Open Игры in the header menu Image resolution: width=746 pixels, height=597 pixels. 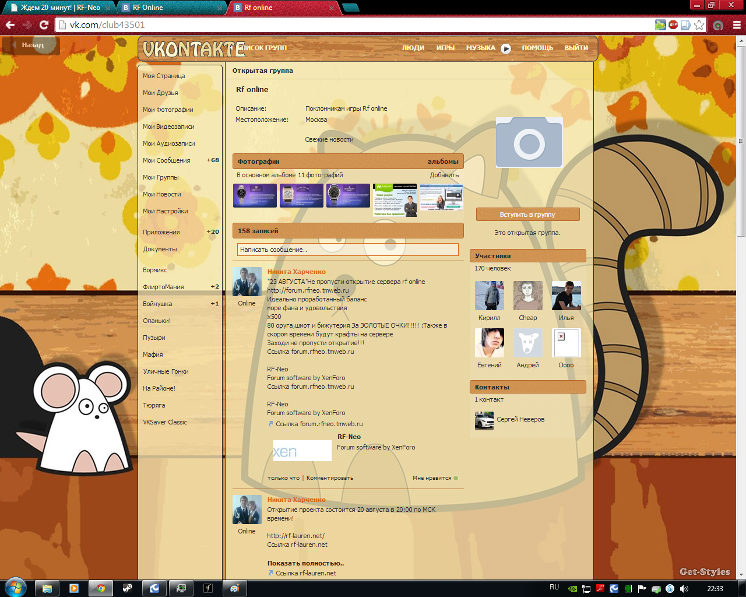pos(445,48)
